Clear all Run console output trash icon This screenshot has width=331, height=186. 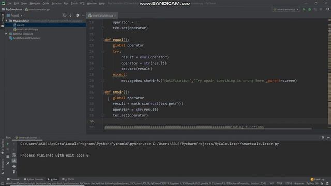tap(14, 172)
